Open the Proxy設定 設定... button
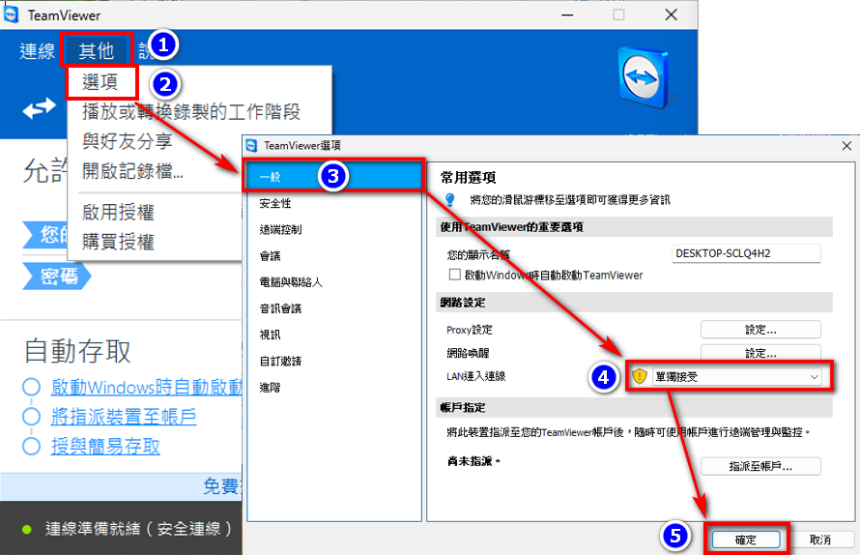 coord(760,329)
